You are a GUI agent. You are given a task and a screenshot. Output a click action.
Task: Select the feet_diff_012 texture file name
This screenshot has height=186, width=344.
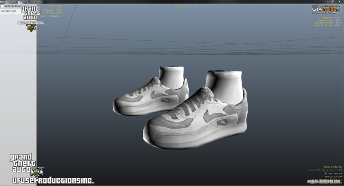pyautogui.click(x=324, y=170)
